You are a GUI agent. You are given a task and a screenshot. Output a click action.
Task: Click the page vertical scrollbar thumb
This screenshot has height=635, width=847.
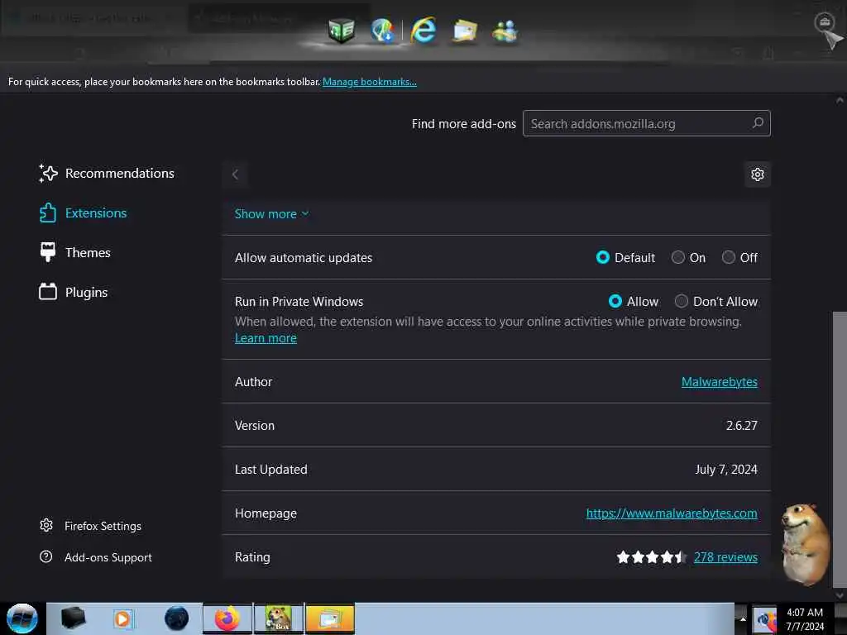(840, 449)
